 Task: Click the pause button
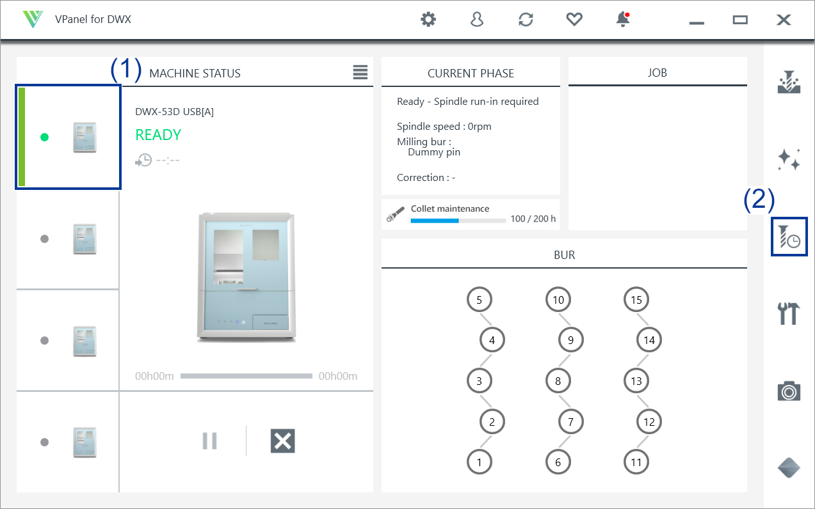coord(209,441)
